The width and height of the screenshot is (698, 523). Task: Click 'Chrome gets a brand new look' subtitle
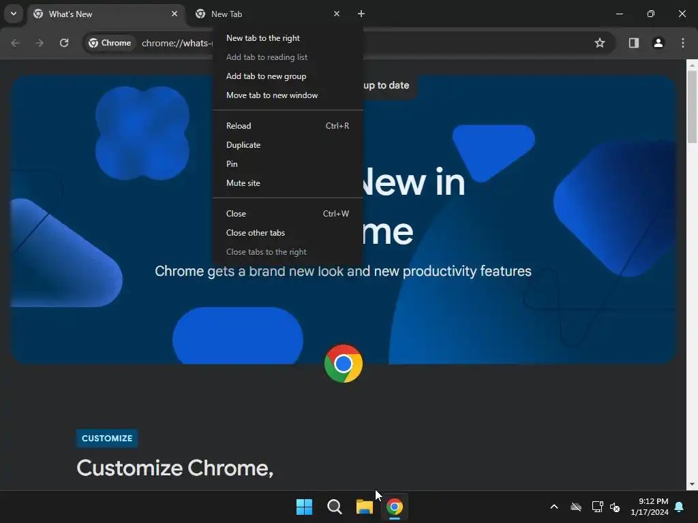[x=344, y=271]
